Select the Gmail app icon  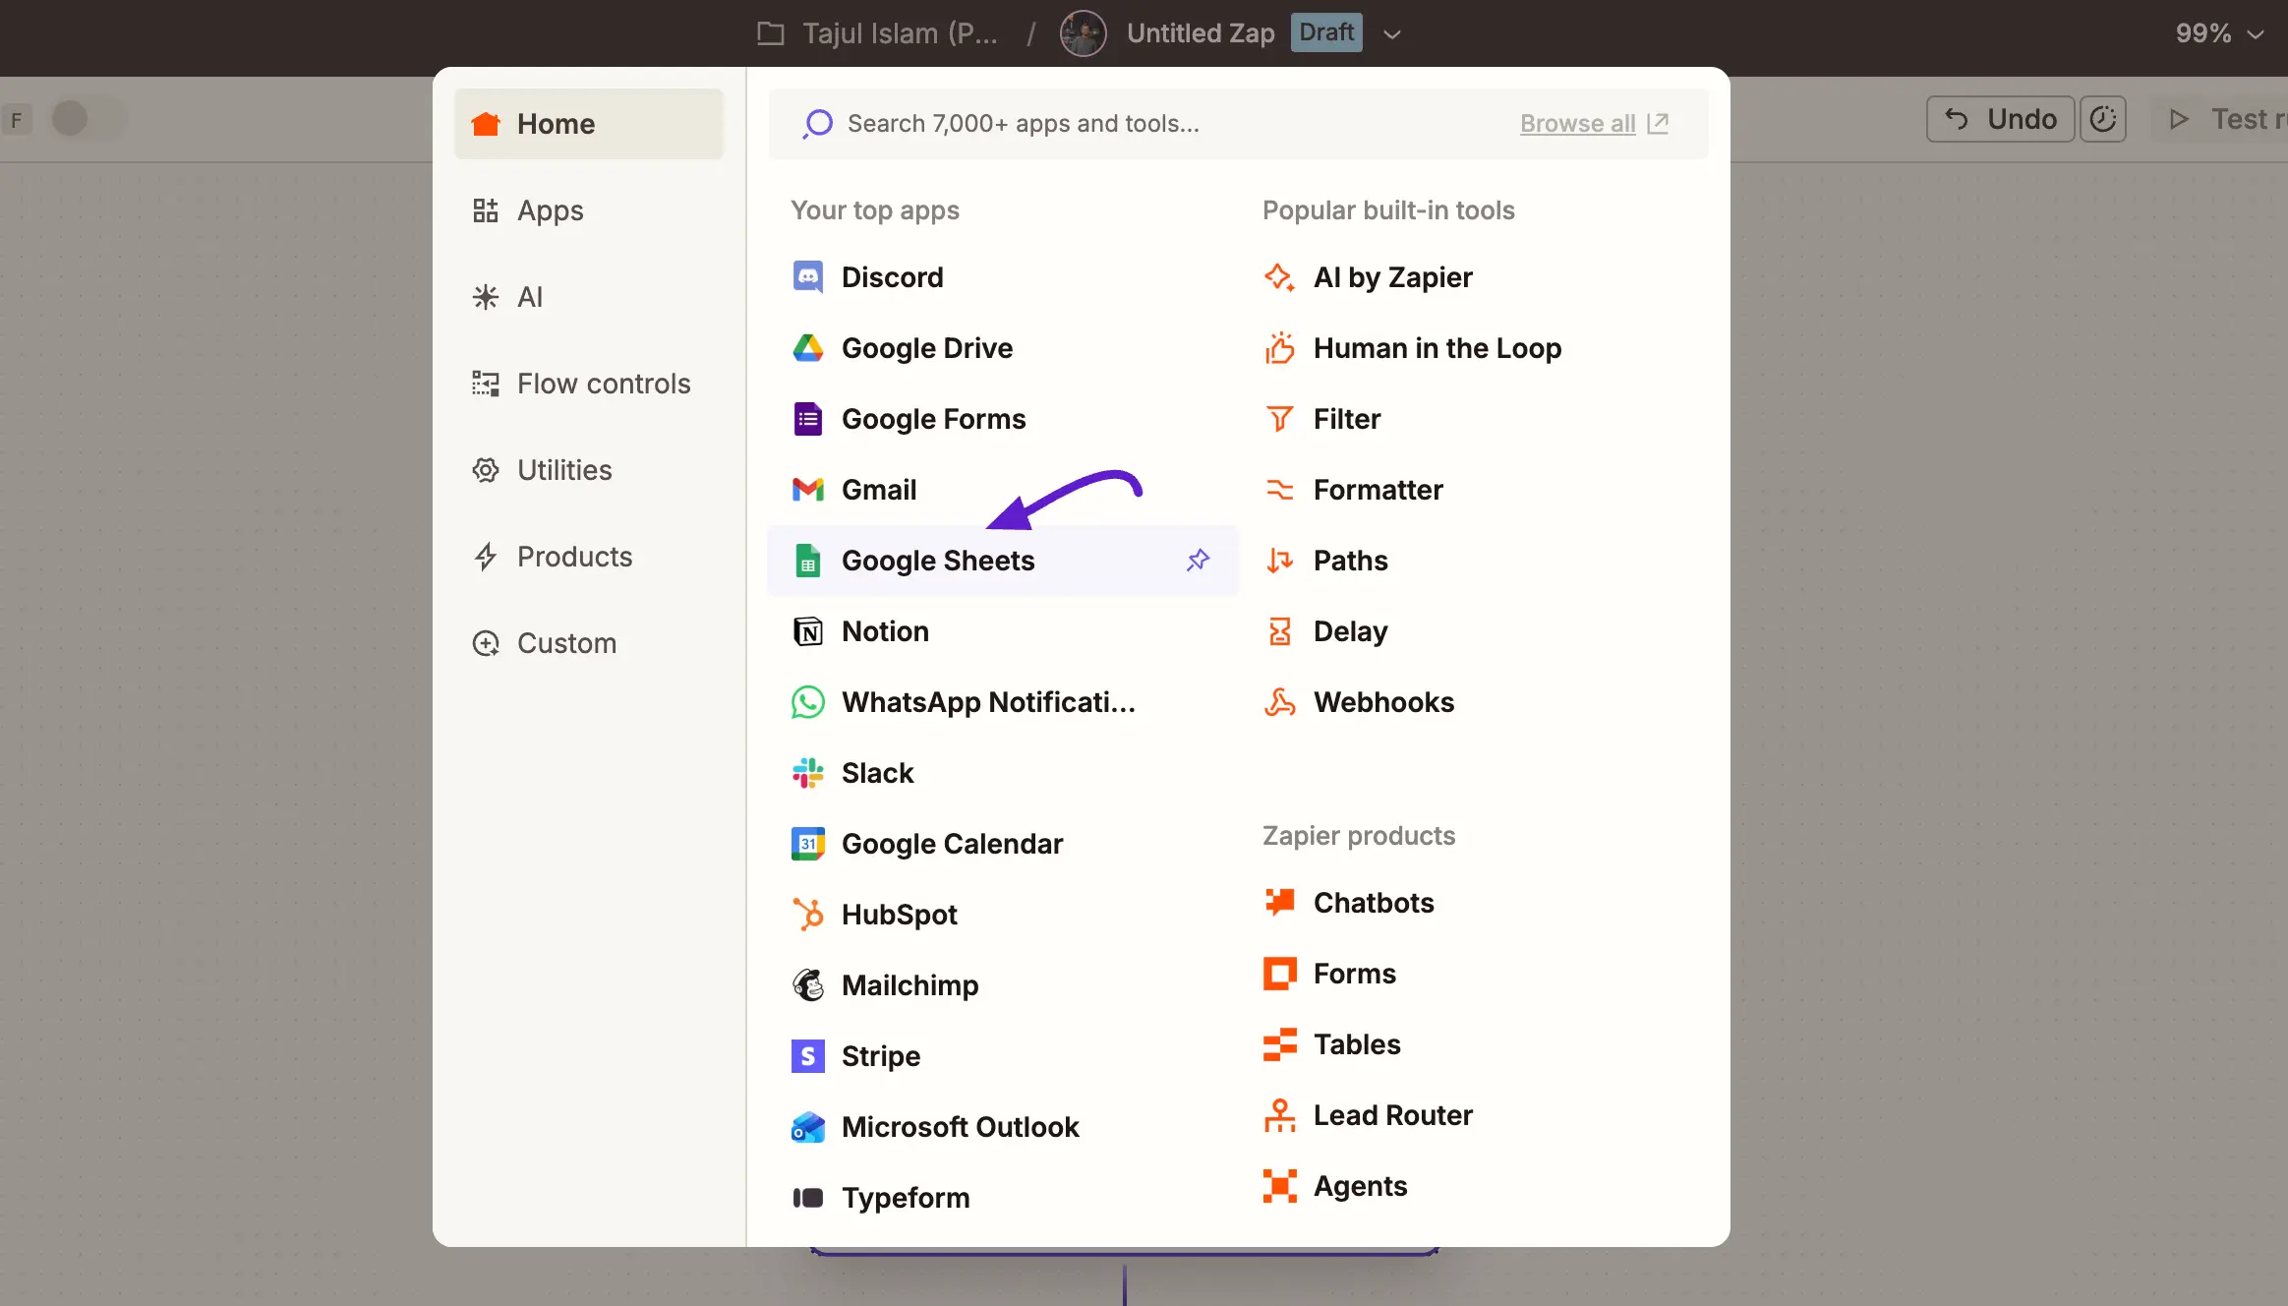click(x=808, y=490)
